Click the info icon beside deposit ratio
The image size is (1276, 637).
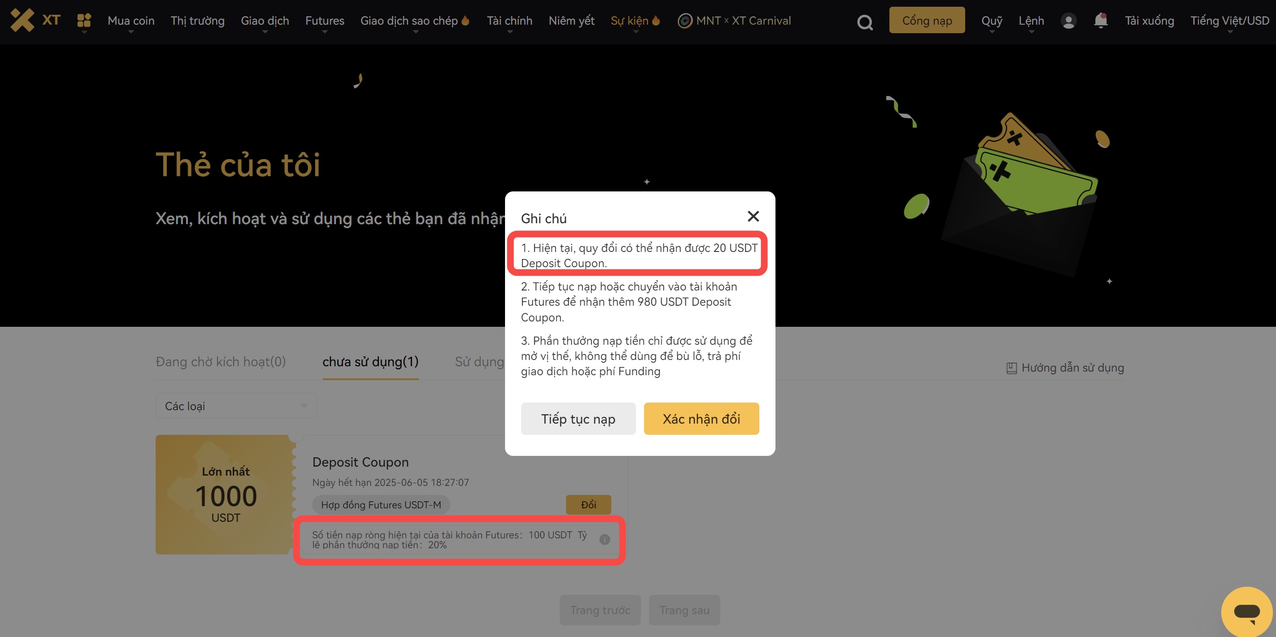point(604,539)
